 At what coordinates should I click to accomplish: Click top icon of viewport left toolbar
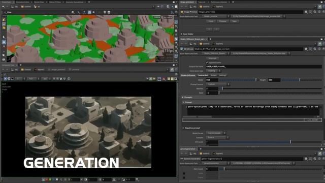[x=4, y=20]
